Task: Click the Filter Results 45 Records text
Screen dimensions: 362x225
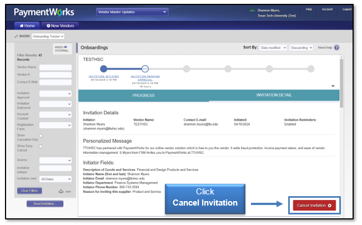Action: (29, 57)
